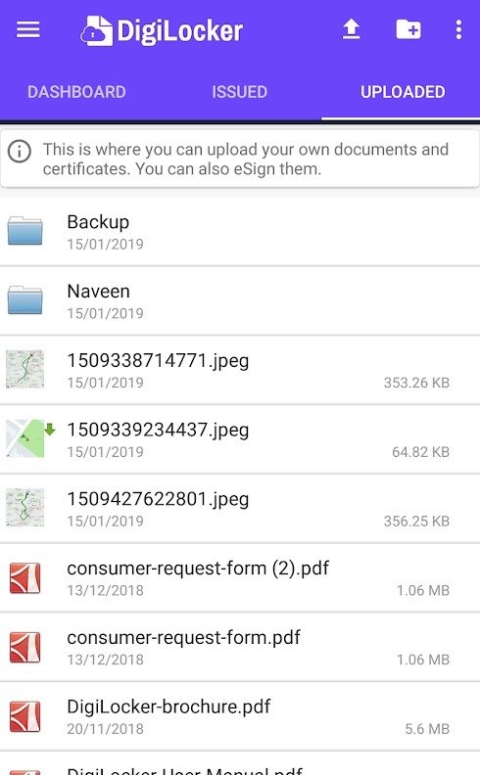Switch to the DASHBOARD tab

click(76, 92)
